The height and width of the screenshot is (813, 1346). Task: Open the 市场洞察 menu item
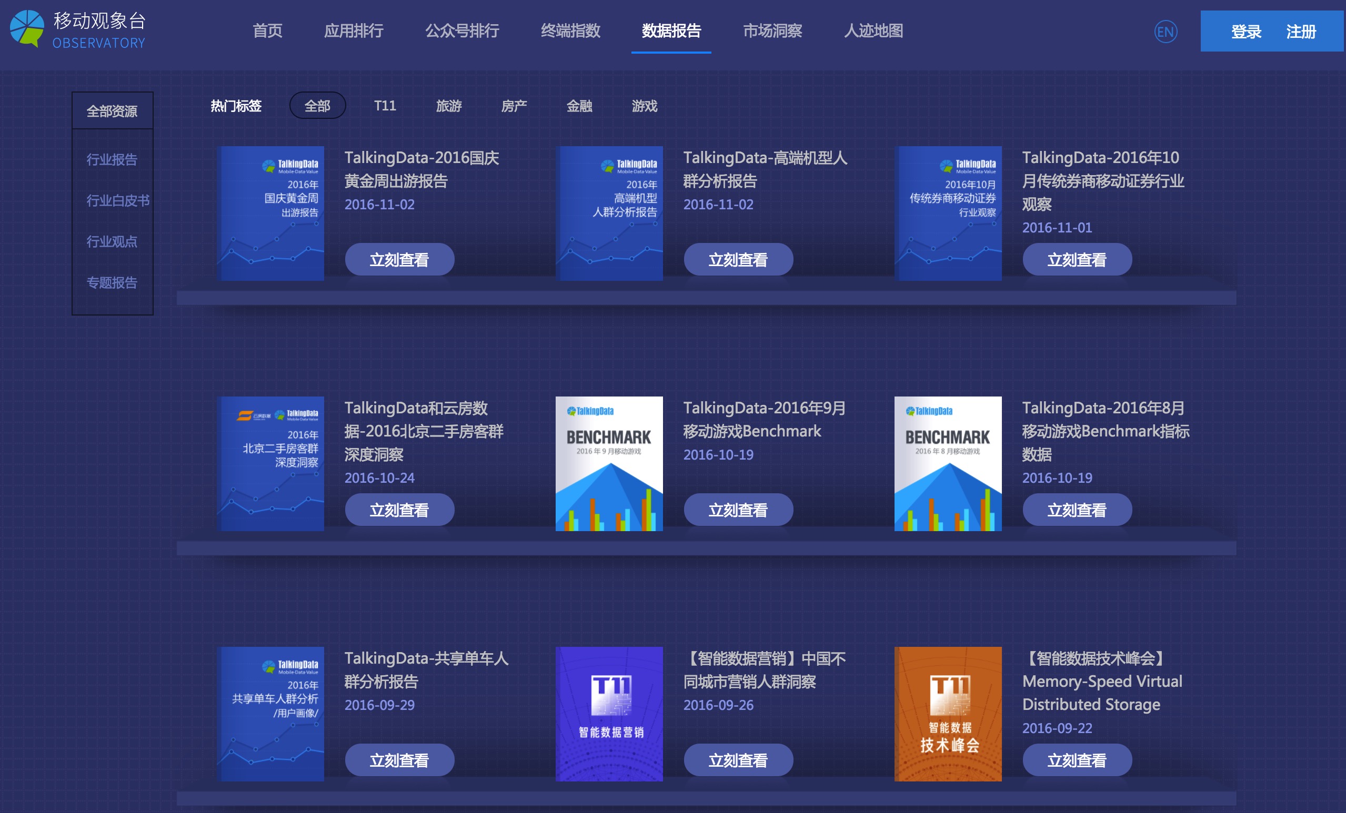(x=772, y=32)
